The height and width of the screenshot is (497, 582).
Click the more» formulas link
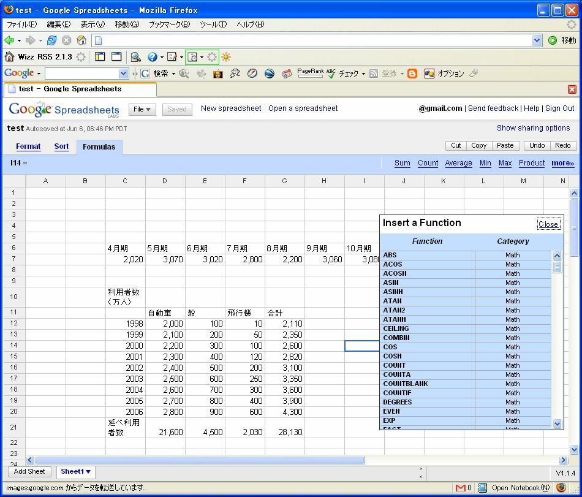click(562, 163)
